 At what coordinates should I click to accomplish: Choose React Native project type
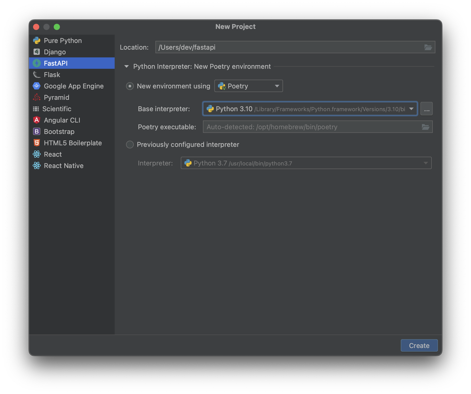(72, 166)
